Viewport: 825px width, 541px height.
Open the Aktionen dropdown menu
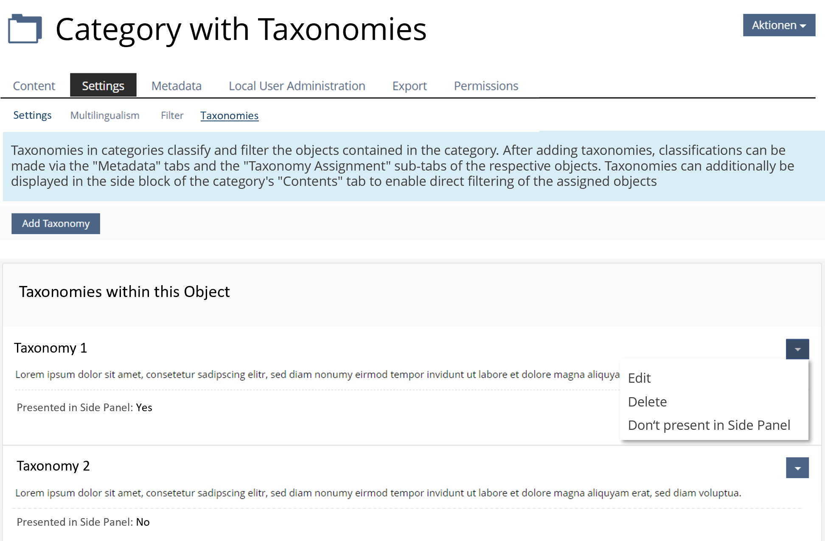pyautogui.click(x=778, y=25)
